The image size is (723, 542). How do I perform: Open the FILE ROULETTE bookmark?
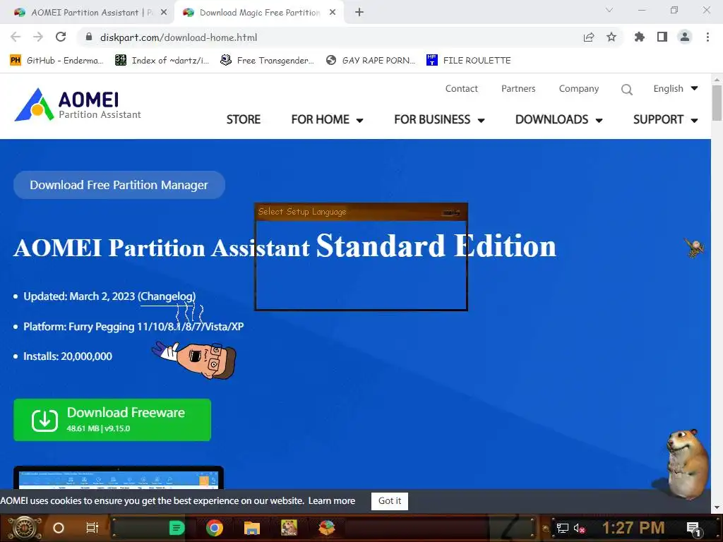469,61
